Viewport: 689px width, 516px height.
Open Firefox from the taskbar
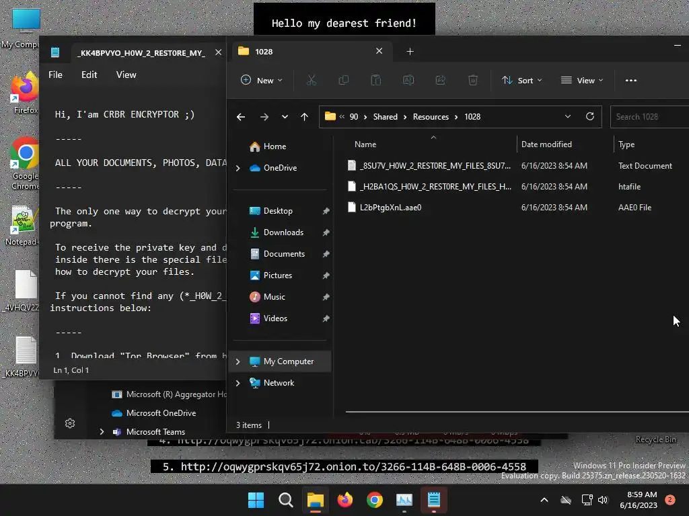[345, 500]
